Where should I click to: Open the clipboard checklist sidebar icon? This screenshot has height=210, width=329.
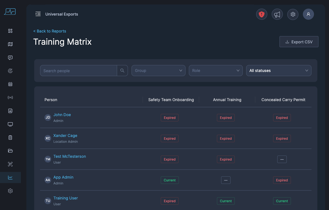pos(10,137)
